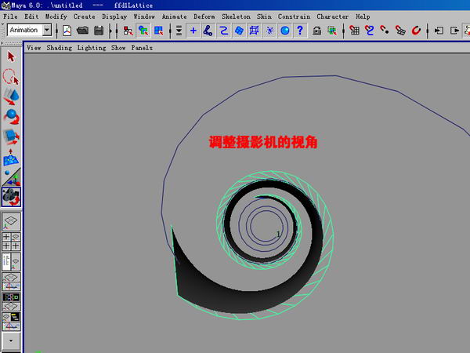Open the viewport Panels menu
This screenshot has height=353, width=470.
(142, 48)
